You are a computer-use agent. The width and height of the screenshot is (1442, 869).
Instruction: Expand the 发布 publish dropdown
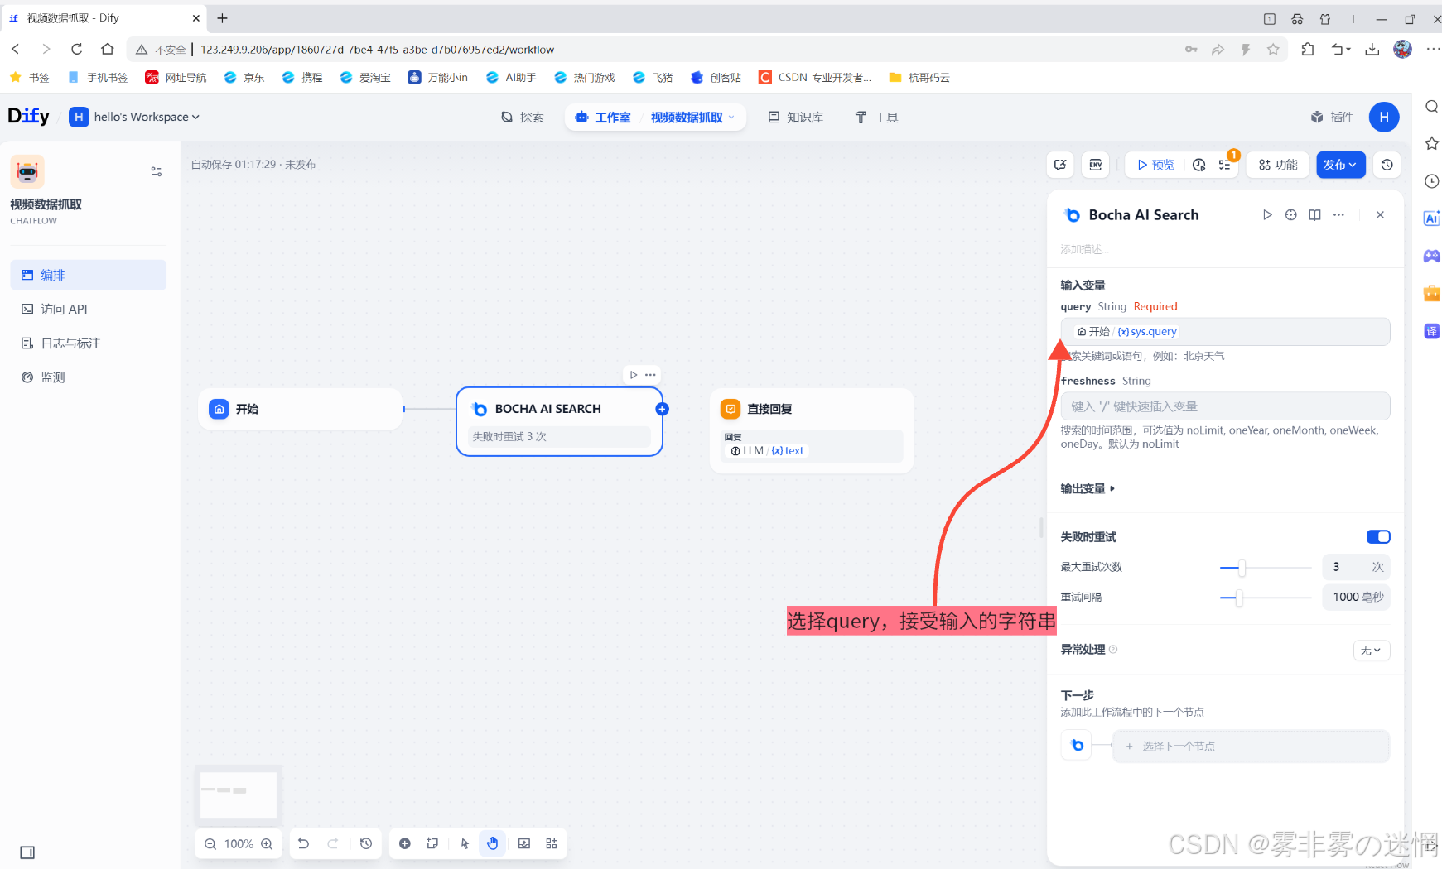coord(1340,165)
